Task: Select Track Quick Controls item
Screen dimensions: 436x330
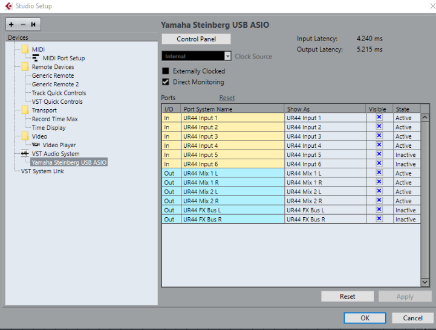Action: (x=59, y=93)
